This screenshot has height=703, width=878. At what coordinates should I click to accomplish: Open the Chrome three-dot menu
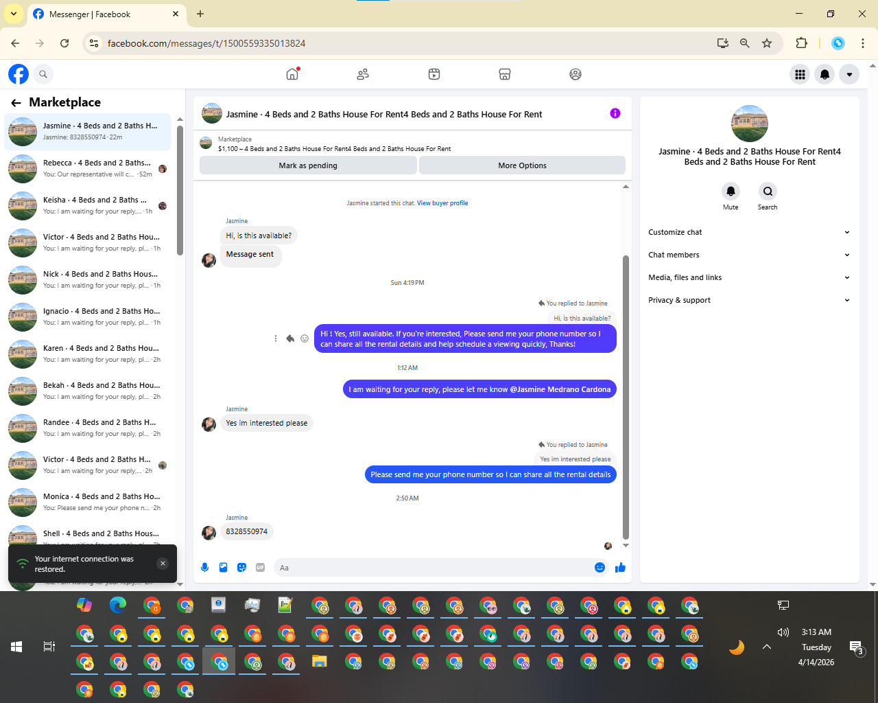(x=863, y=43)
